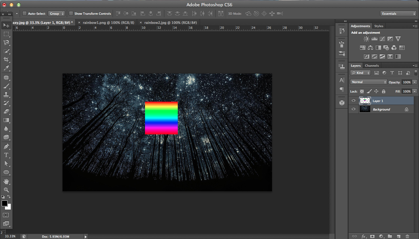Image resolution: width=419 pixels, height=239 pixels.
Task: Select the Rectangular Marquee tool
Action: [x=6, y=34]
